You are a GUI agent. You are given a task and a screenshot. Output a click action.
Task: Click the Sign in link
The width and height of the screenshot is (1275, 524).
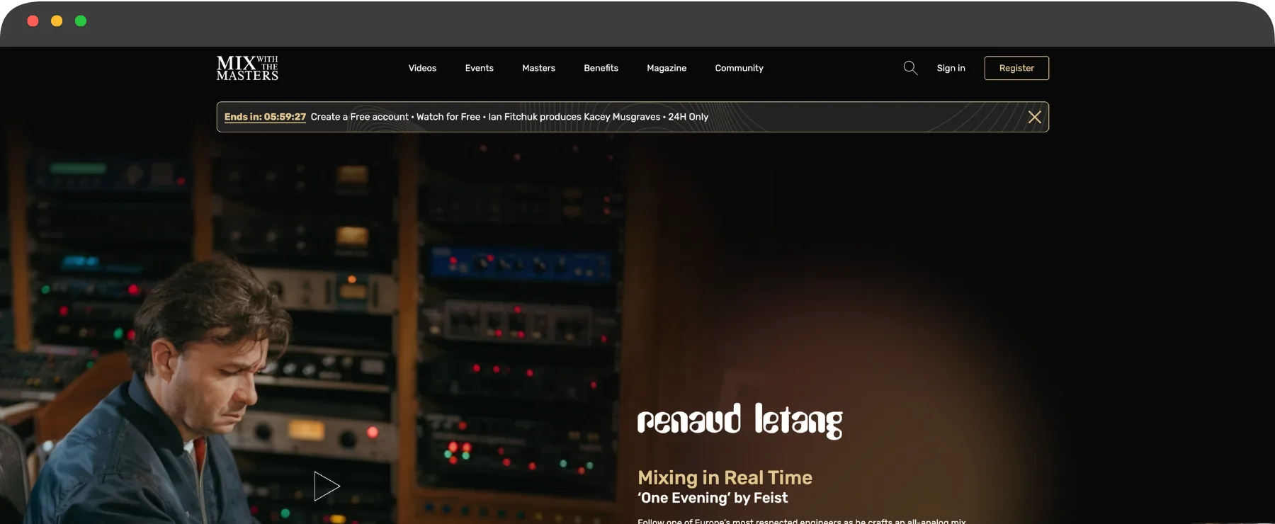[x=951, y=68]
